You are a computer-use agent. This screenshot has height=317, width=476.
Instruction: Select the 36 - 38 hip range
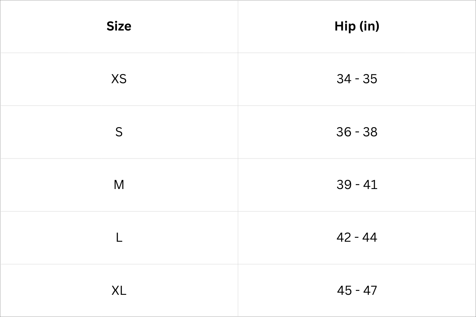pyautogui.click(x=357, y=132)
